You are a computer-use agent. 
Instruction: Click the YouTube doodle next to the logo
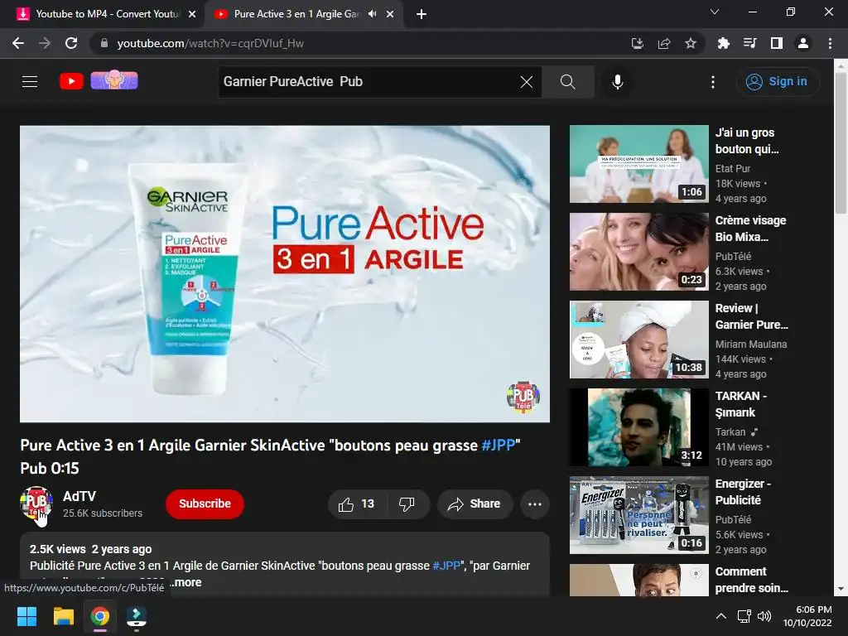click(x=114, y=80)
